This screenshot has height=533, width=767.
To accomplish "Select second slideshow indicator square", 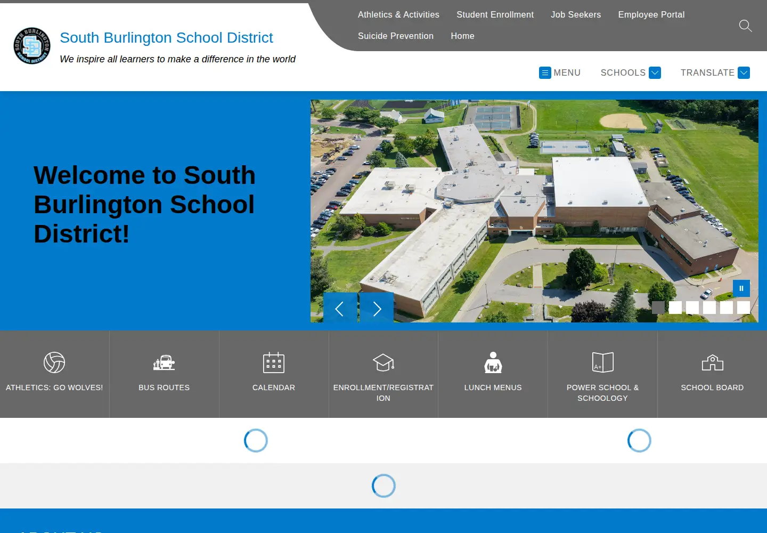I will coord(675,308).
